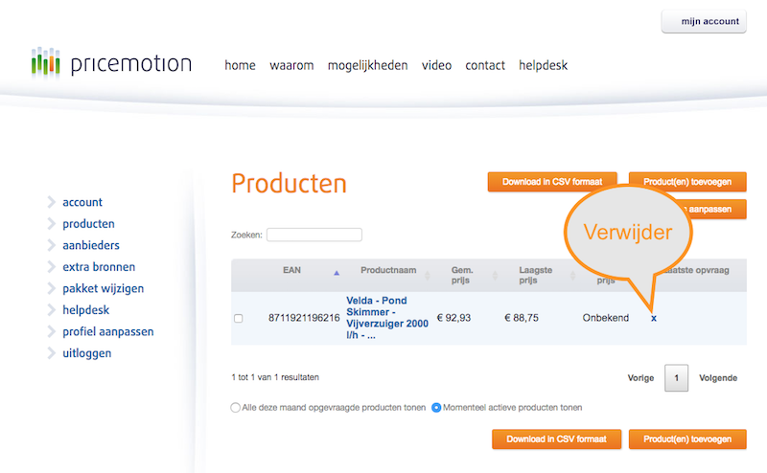This screenshot has height=473, width=767.
Task: Open the video menu item
Action: pos(436,65)
